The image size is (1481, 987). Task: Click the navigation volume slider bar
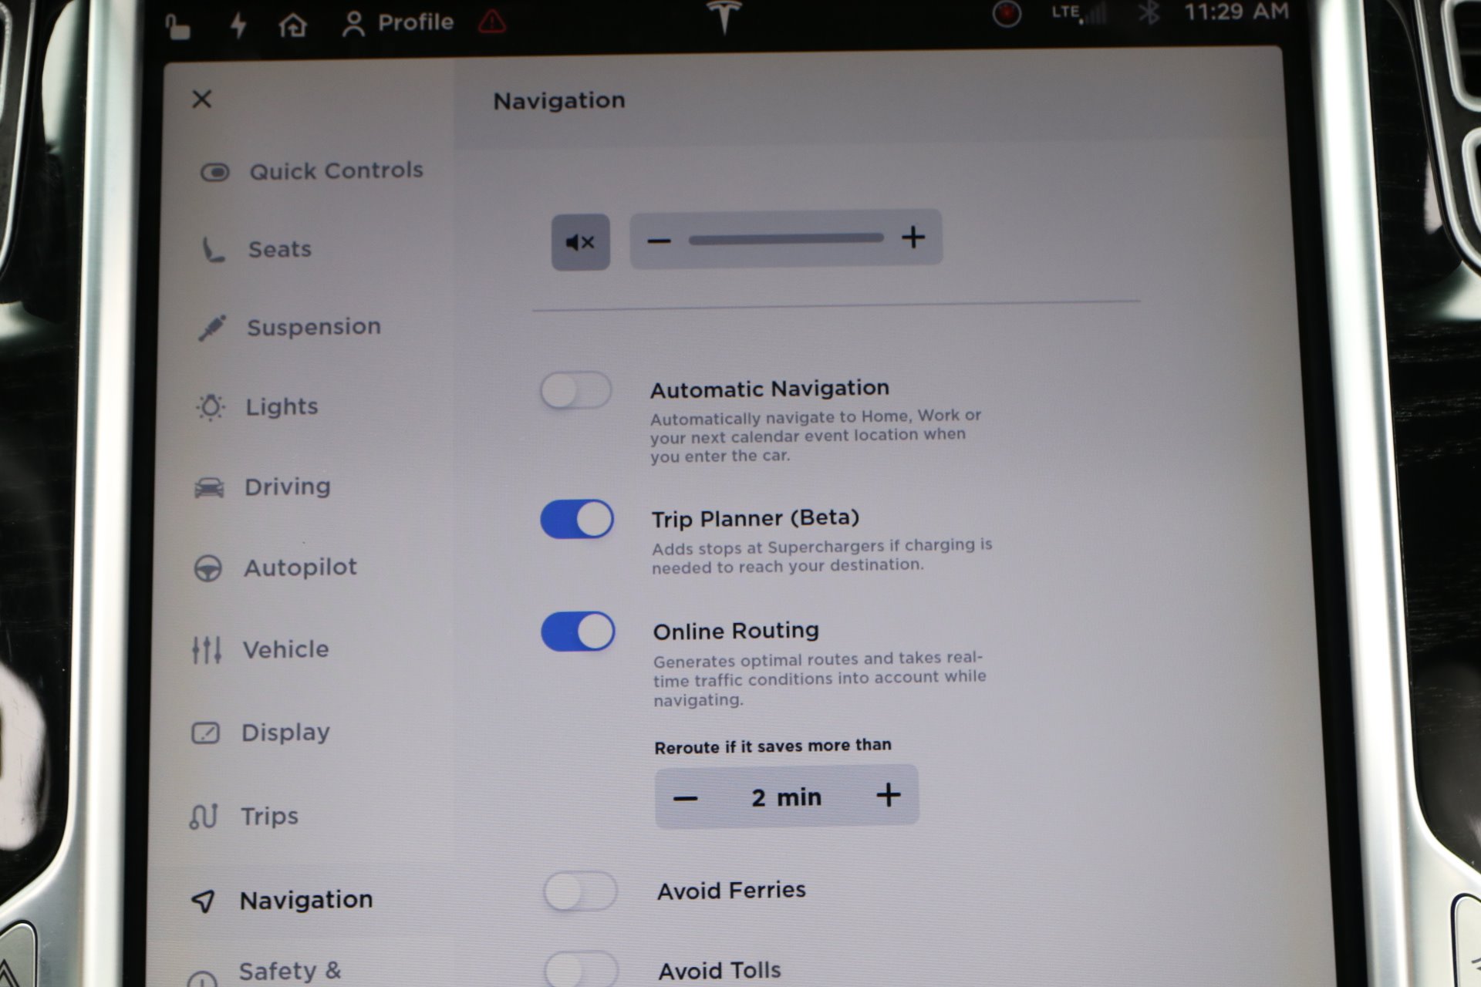pos(785,239)
